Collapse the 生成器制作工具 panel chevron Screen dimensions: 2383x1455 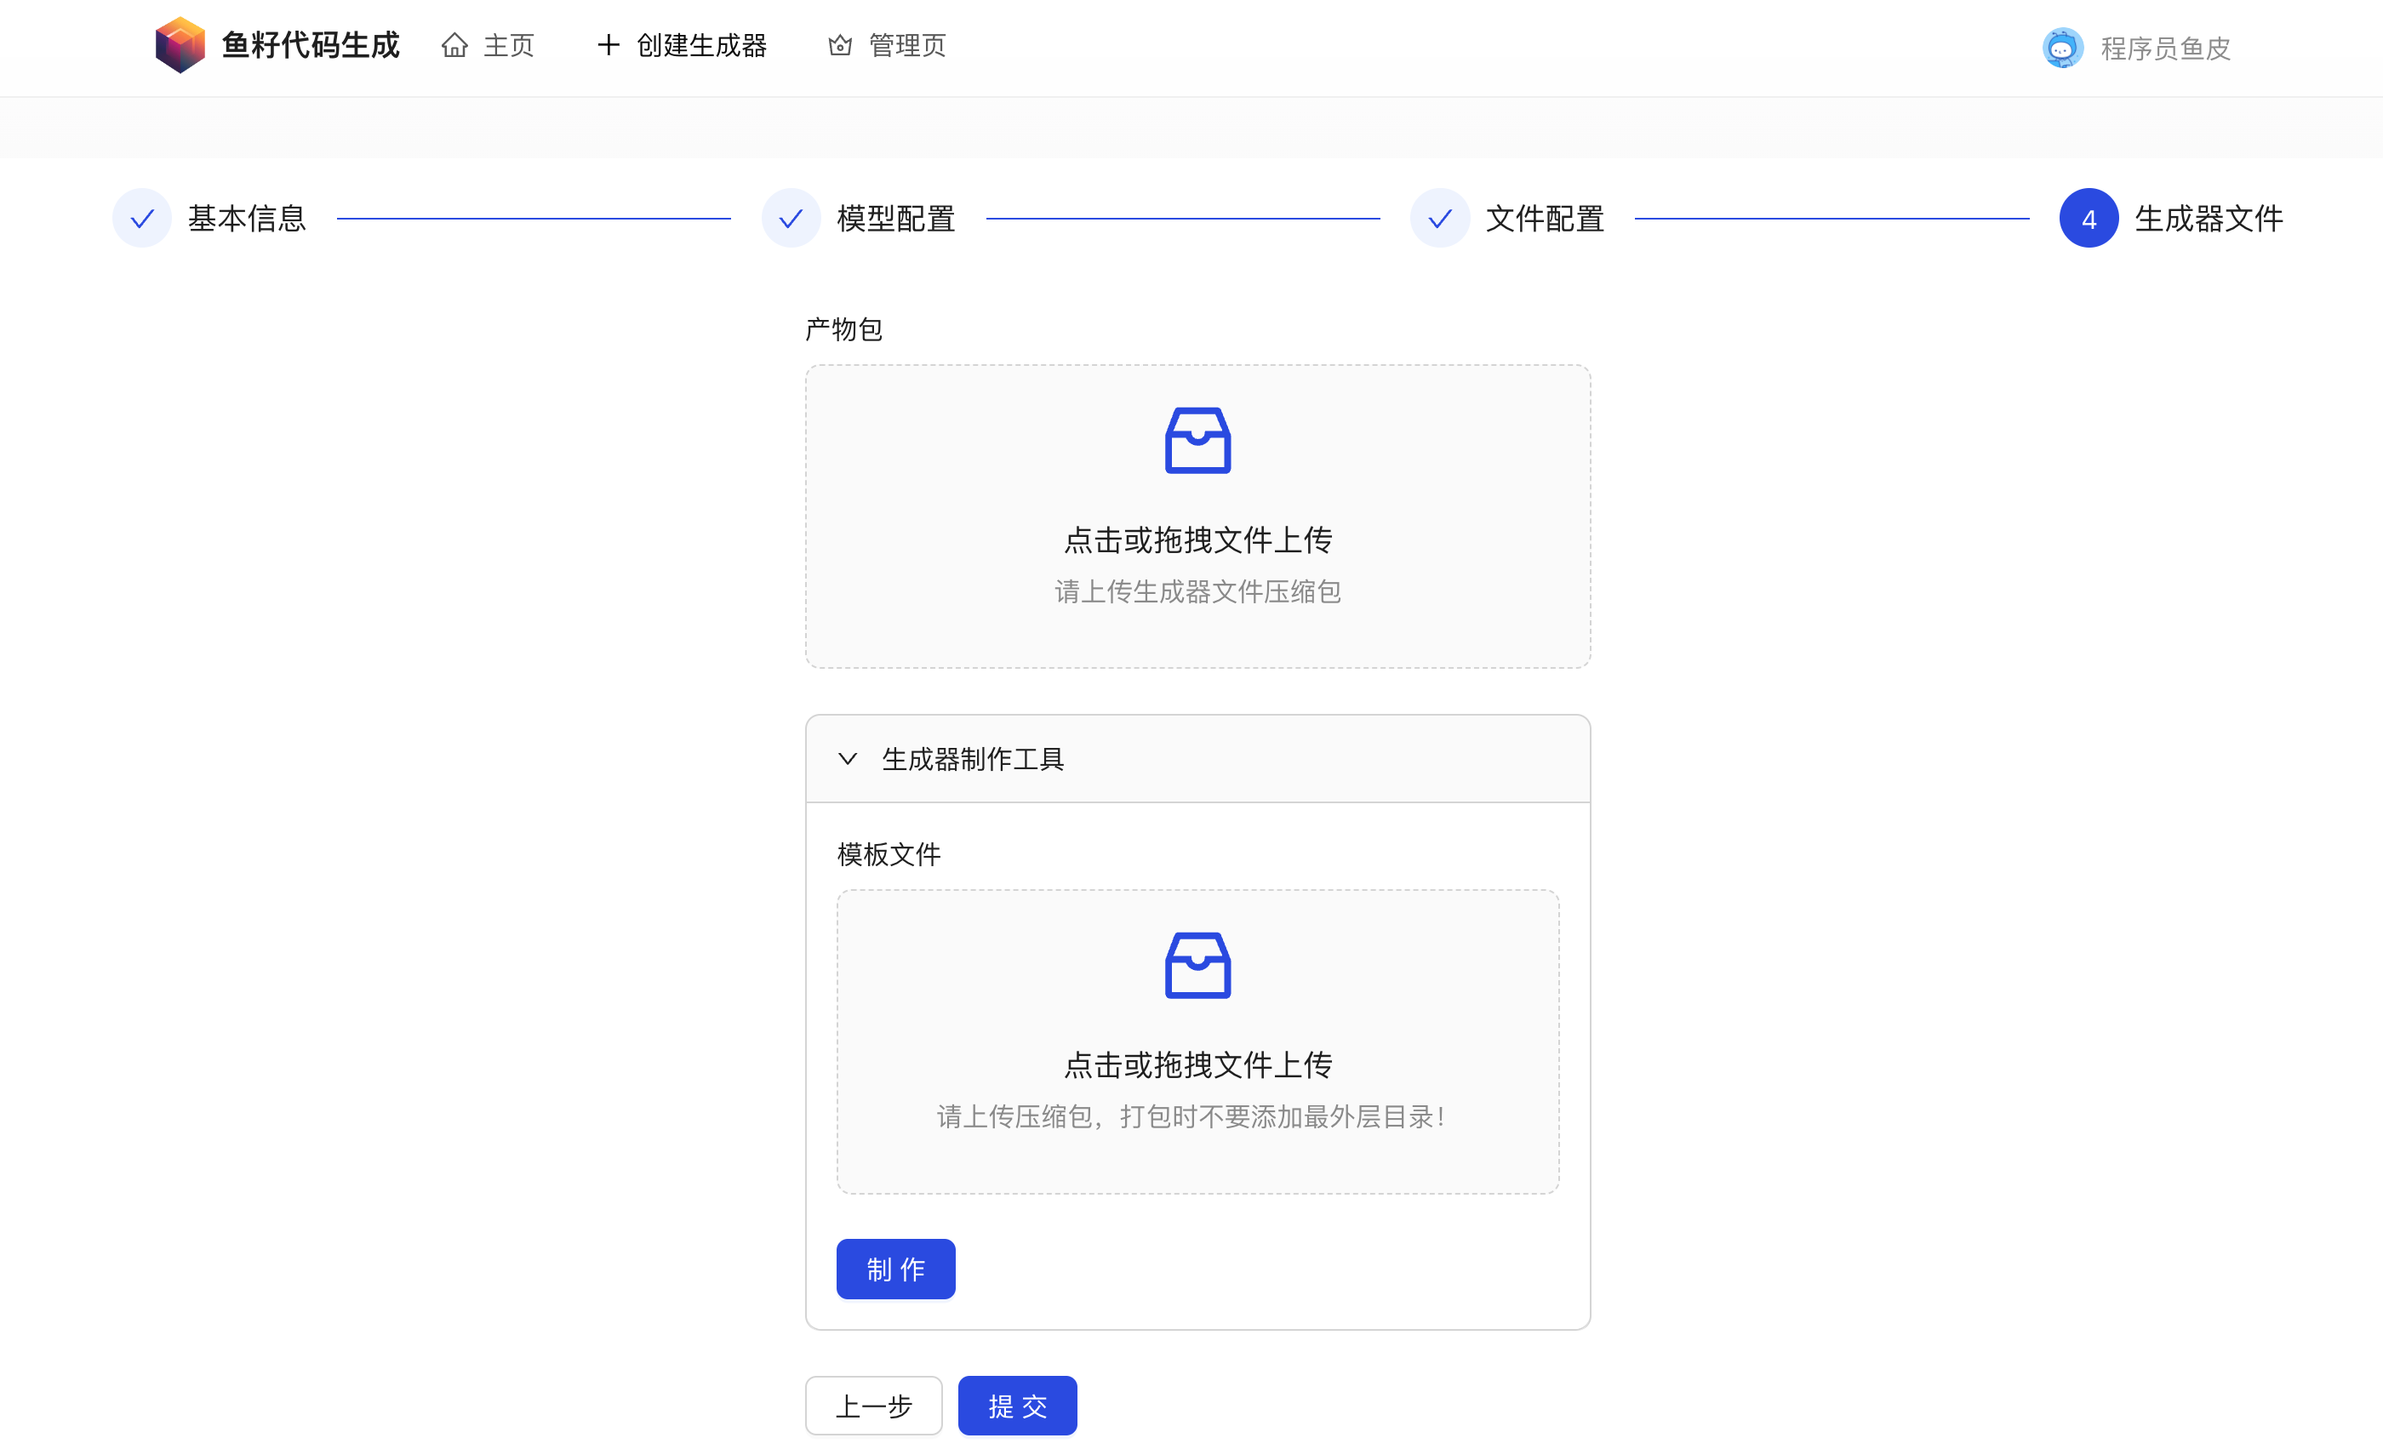849,760
